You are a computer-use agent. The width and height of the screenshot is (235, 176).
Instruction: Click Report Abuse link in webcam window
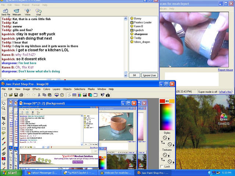coord(225,70)
